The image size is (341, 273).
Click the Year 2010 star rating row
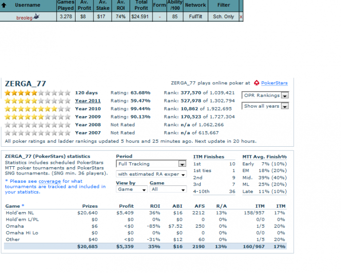pos(38,109)
